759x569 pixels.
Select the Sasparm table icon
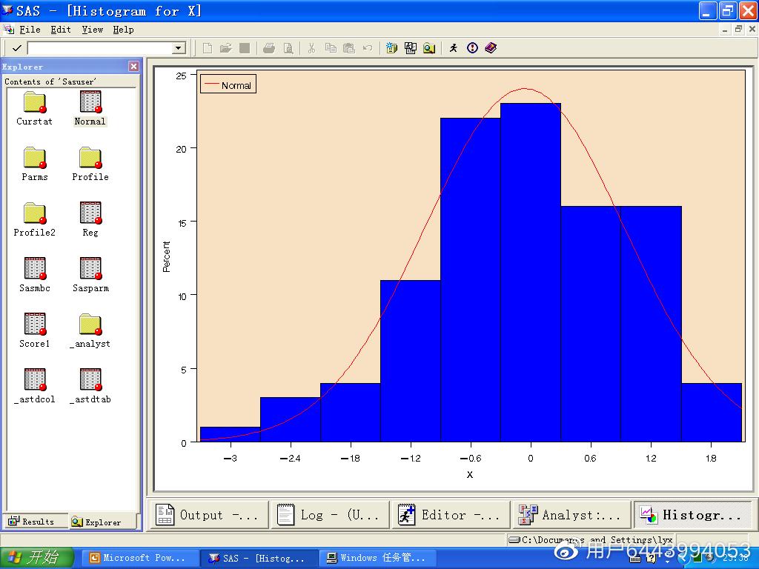pyautogui.click(x=90, y=269)
